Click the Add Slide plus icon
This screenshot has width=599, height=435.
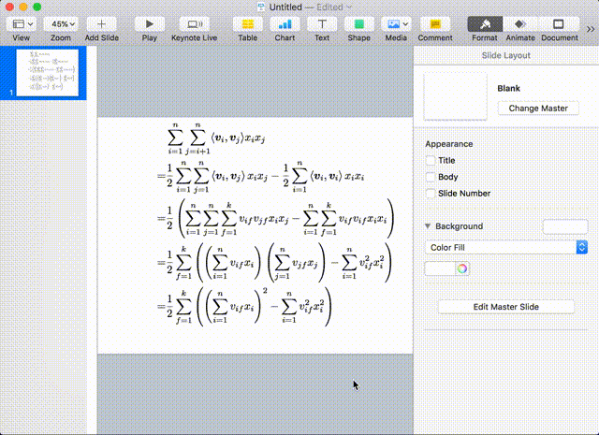pos(101,23)
